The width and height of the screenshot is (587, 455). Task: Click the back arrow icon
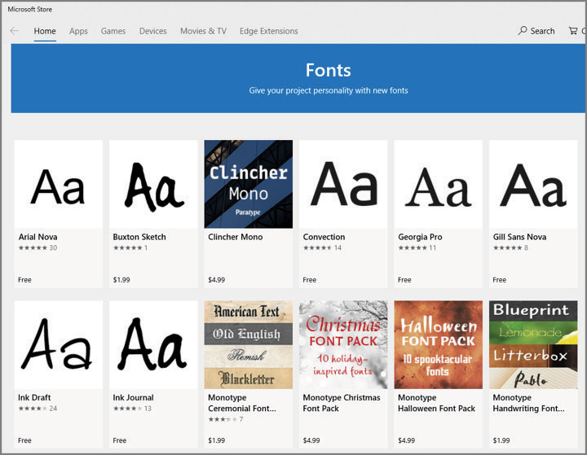[14, 31]
